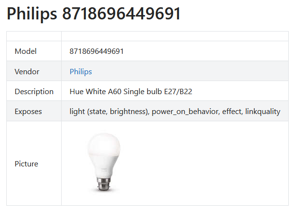Select the Vendor row label
Viewport: 296px width, 213px height.
click(27, 71)
